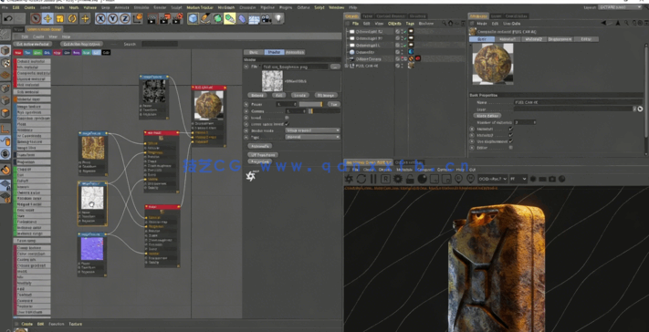This screenshot has height=332, width=649.
Task: Select the Rotate tool
Action: pos(72,18)
